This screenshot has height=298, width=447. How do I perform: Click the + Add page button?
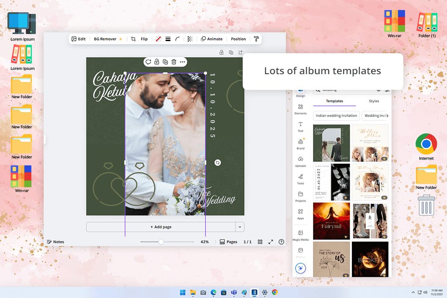point(161,227)
